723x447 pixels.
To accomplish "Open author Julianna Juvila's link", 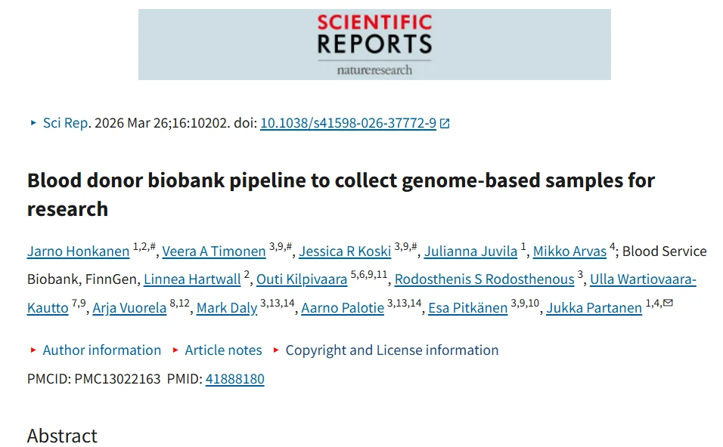I will click(470, 251).
